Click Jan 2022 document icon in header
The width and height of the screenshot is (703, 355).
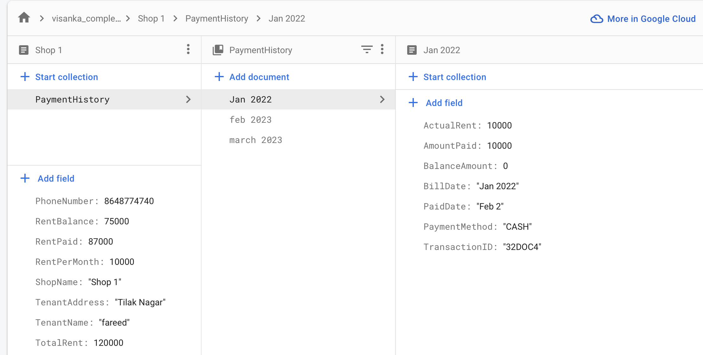tap(412, 50)
